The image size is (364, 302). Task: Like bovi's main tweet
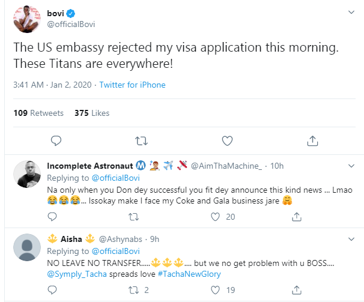click(227, 141)
